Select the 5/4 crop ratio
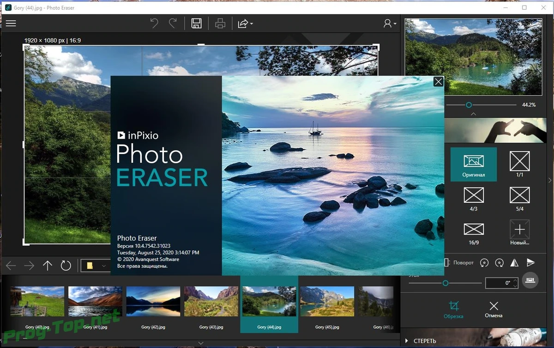 point(520,198)
